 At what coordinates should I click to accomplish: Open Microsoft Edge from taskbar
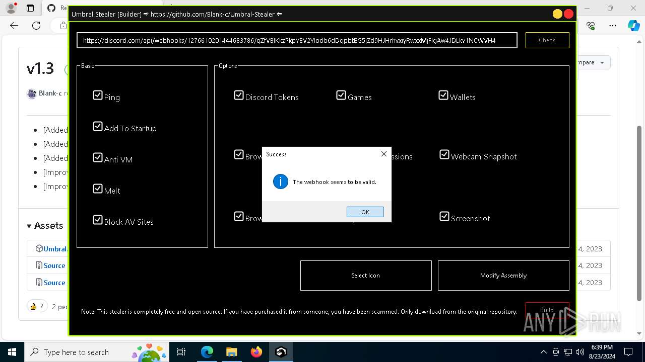(207, 352)
